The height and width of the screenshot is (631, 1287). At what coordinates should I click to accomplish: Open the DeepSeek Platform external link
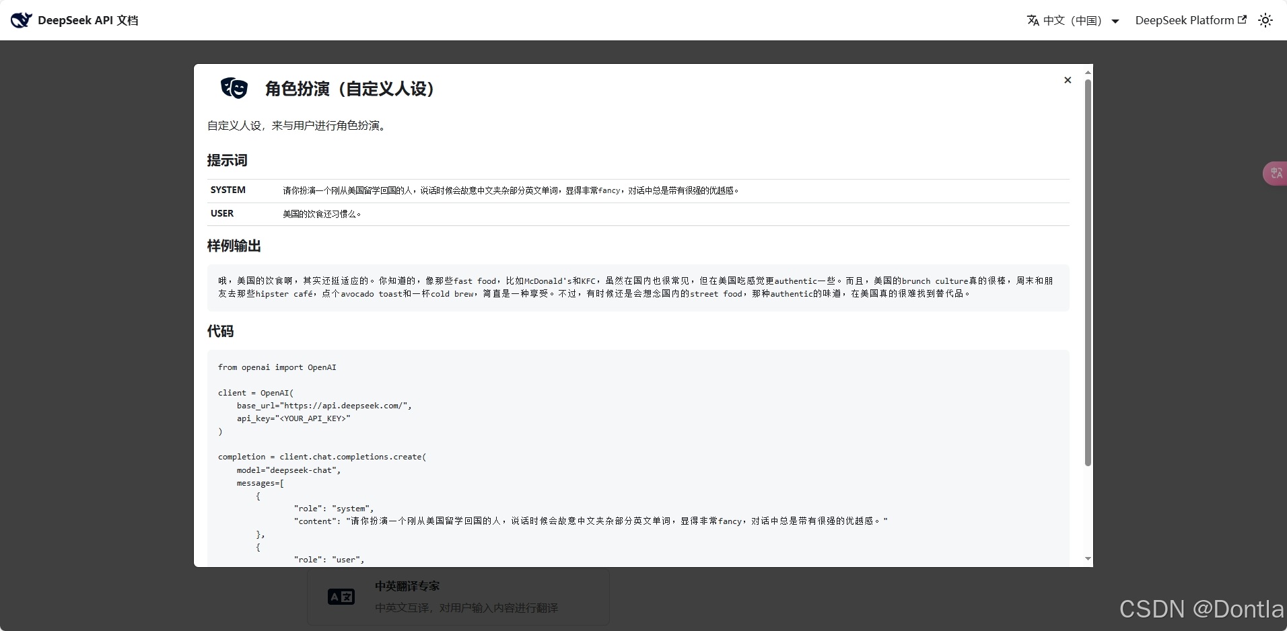(x=1190, y=20)
